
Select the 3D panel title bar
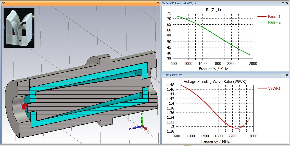[x=77, y=4]
